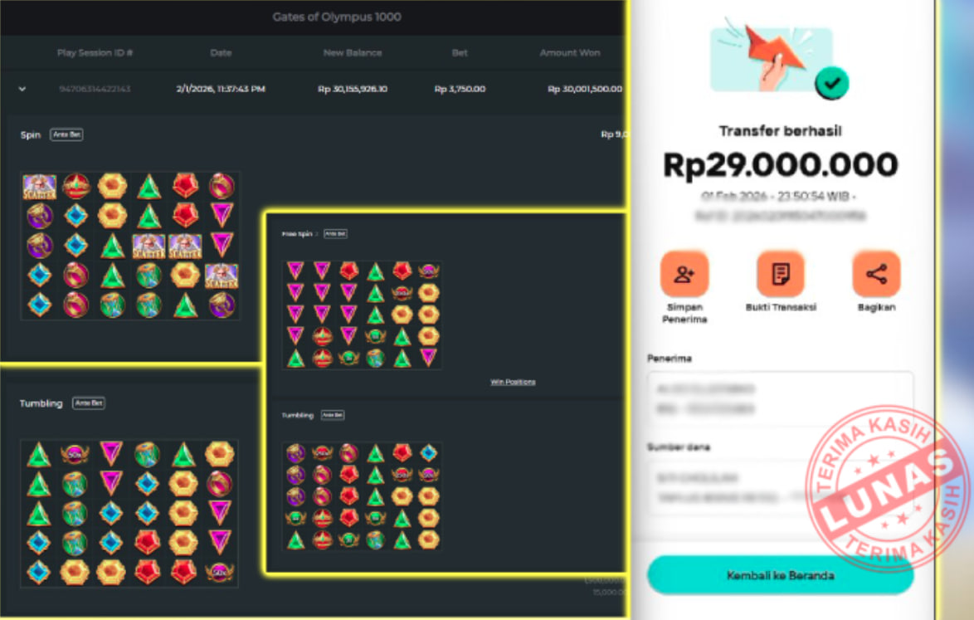Click the Sumber dana source field
This screenshot has height=620, width=974.
(780, 488)
